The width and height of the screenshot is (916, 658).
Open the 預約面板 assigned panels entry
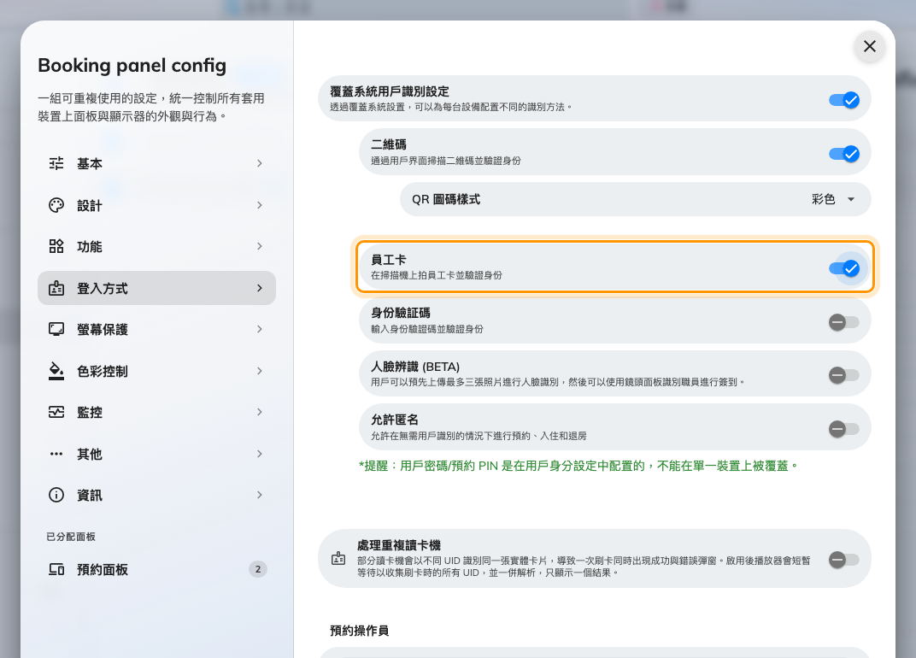tap(156, 569)
